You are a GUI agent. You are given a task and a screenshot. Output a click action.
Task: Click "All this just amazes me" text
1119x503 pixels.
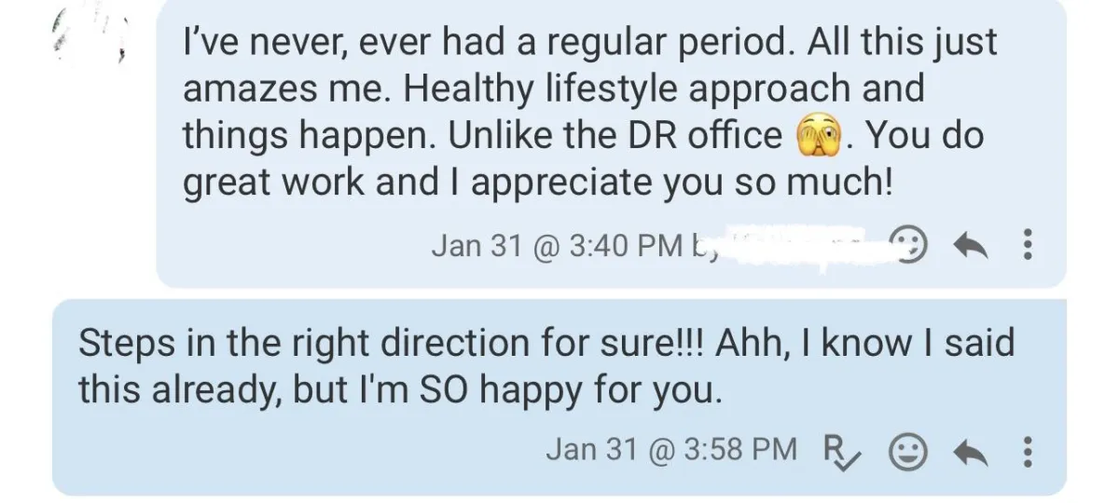(x=590, y=66)
